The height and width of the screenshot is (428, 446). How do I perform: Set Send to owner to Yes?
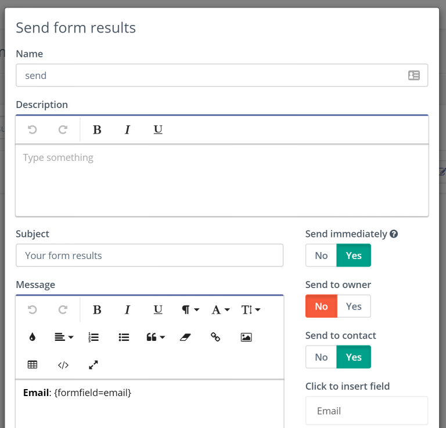click(354, 306)
